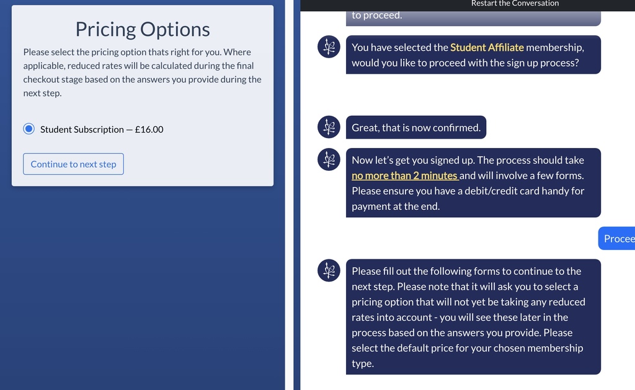Click the Pricing Options heading
The width and height of the screenshot is (635, 390).
click(143, 29)
